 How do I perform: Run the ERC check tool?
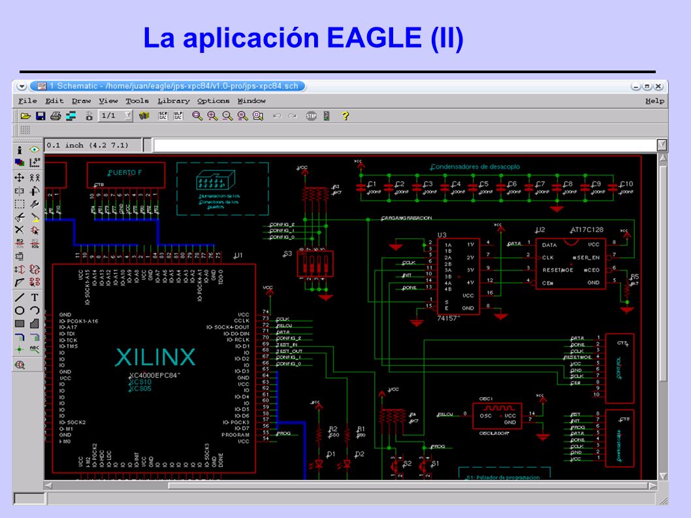20,365
